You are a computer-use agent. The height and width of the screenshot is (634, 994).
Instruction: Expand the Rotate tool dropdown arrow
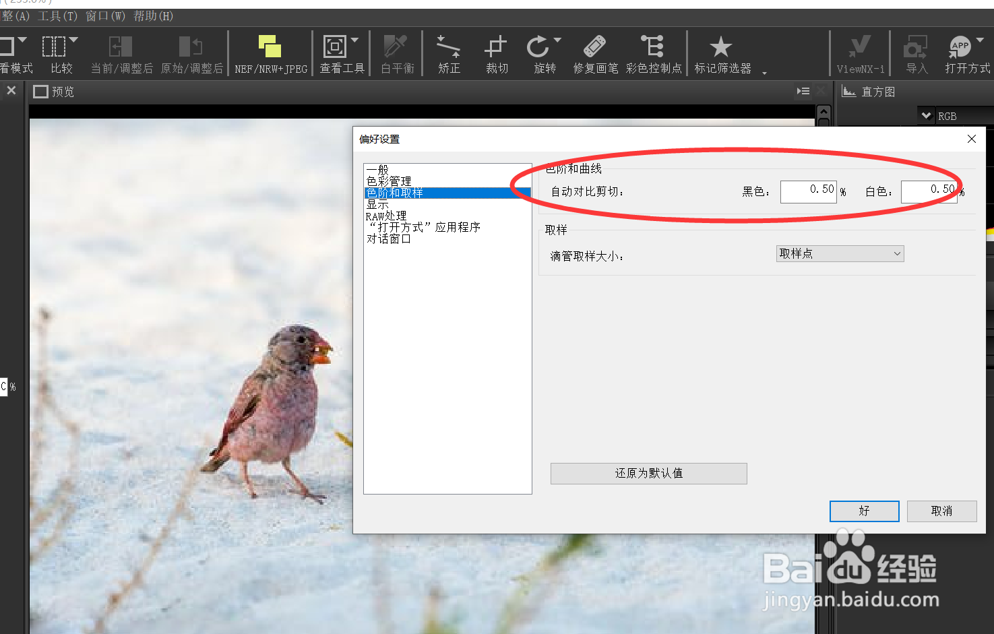(557, 40)
